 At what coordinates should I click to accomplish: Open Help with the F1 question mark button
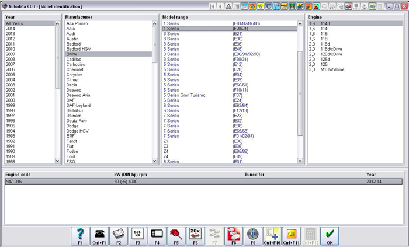81,236
